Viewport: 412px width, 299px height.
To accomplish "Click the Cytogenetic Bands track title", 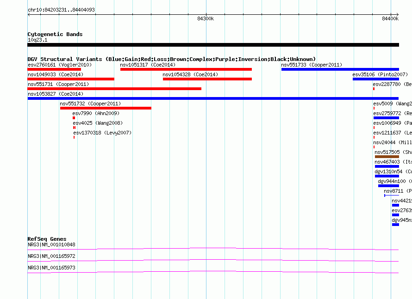I will (x=55, y=34).
